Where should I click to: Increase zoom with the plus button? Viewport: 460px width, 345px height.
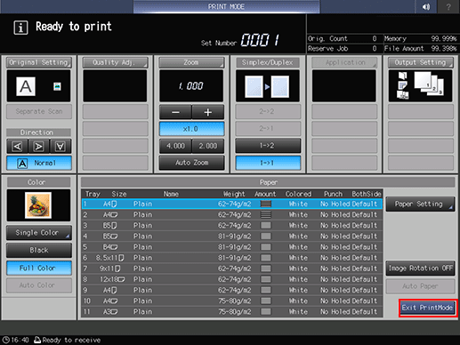tap(208, 112)
